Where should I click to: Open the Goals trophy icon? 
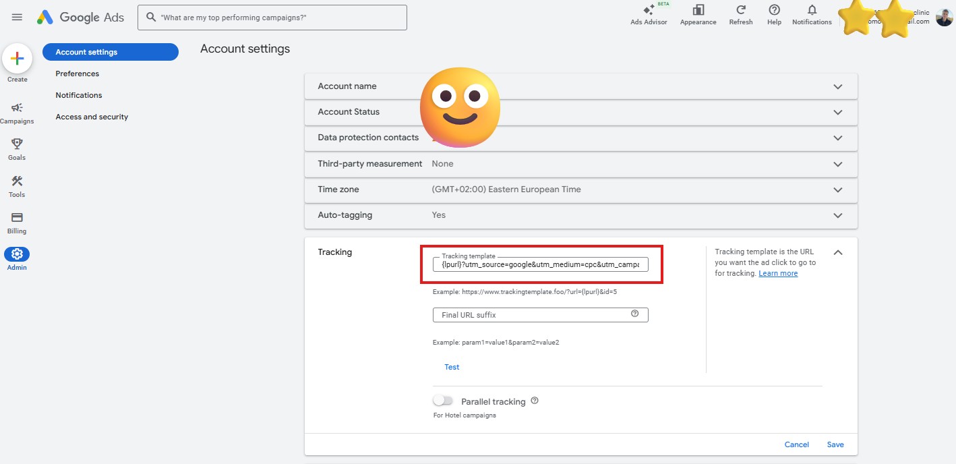tap(17, 144)
